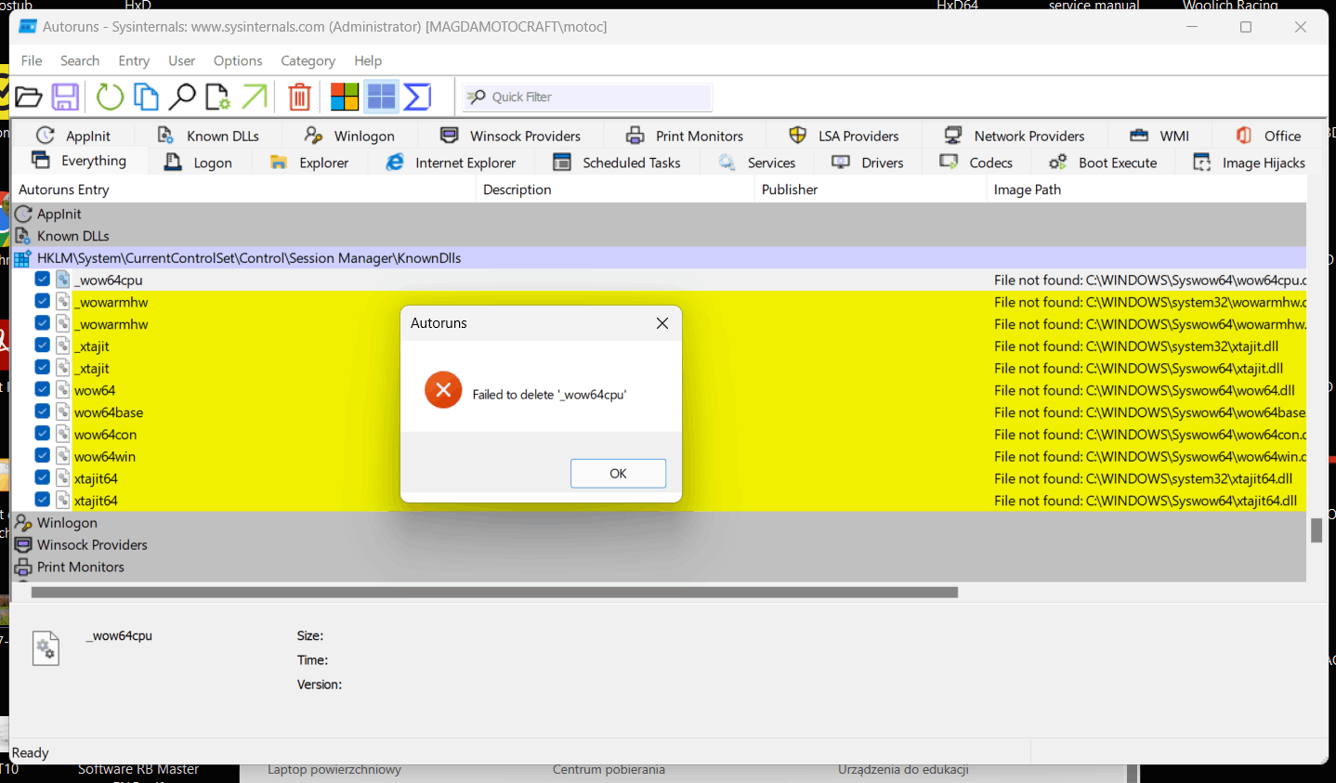Click the Save floppy disk icon
The image size is (1336, 783).
pyautogui.click(x=65, y=97)
